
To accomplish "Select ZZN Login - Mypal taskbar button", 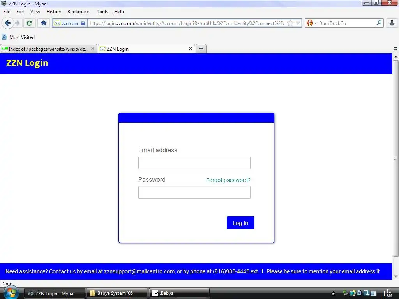I will click(x=55, y=294).
